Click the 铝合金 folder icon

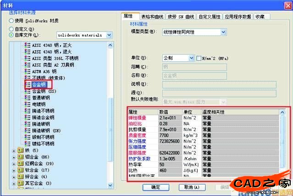[20, 156]
